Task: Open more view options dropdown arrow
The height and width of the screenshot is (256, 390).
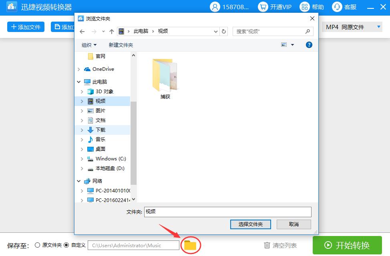Action: tap(292, 45)
